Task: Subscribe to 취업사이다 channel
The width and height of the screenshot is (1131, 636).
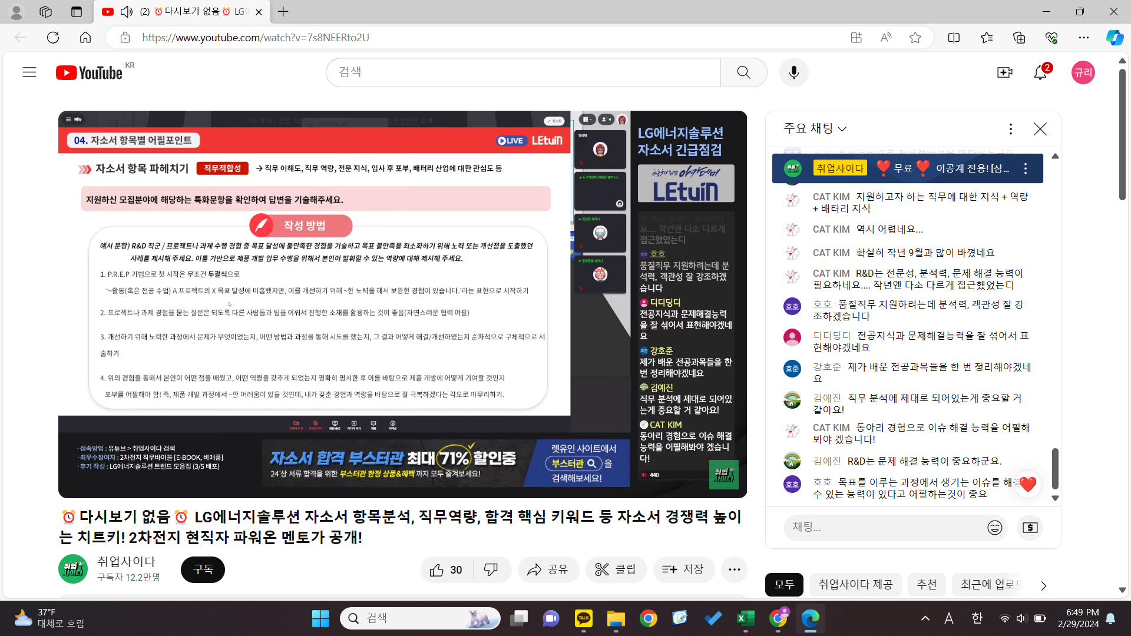Action: point(203,569)
